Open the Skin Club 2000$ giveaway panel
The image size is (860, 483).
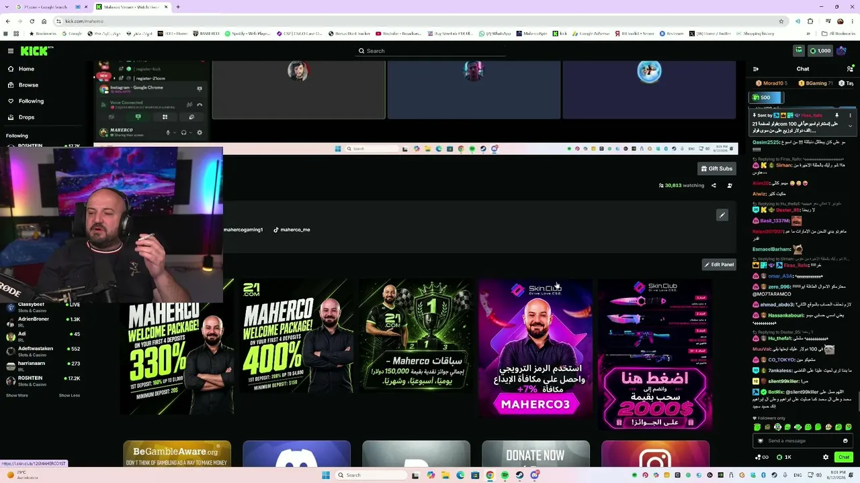tap(655, 354)
